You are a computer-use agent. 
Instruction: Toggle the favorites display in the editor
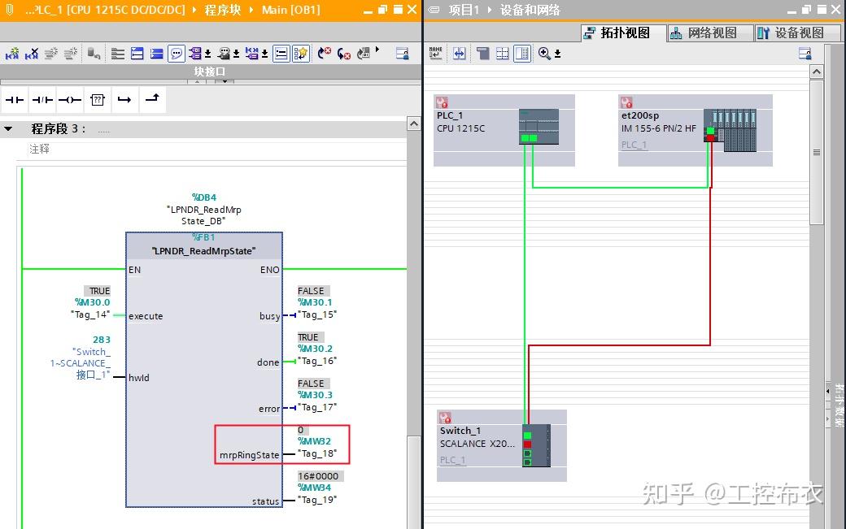tap(301, 52)
